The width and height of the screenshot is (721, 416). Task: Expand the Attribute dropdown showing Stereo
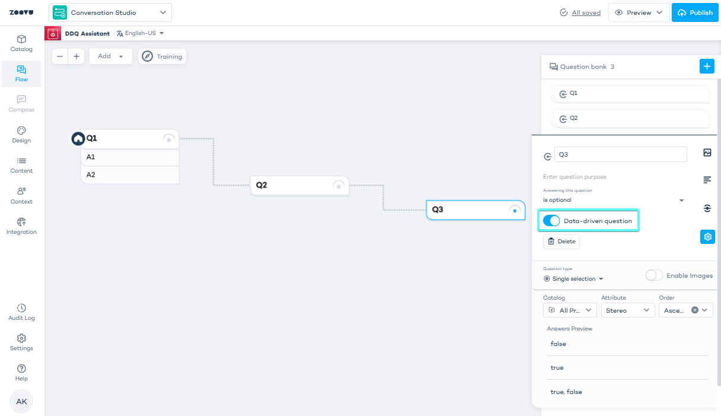tap(627, 310)
